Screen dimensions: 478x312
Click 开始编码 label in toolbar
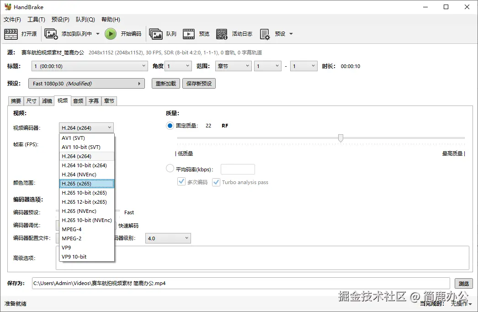click(131, 34)
